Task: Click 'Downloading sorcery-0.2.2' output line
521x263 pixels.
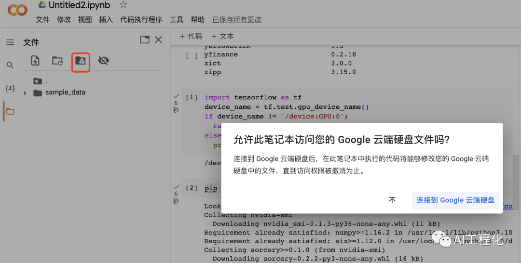Action: [318, 258]
